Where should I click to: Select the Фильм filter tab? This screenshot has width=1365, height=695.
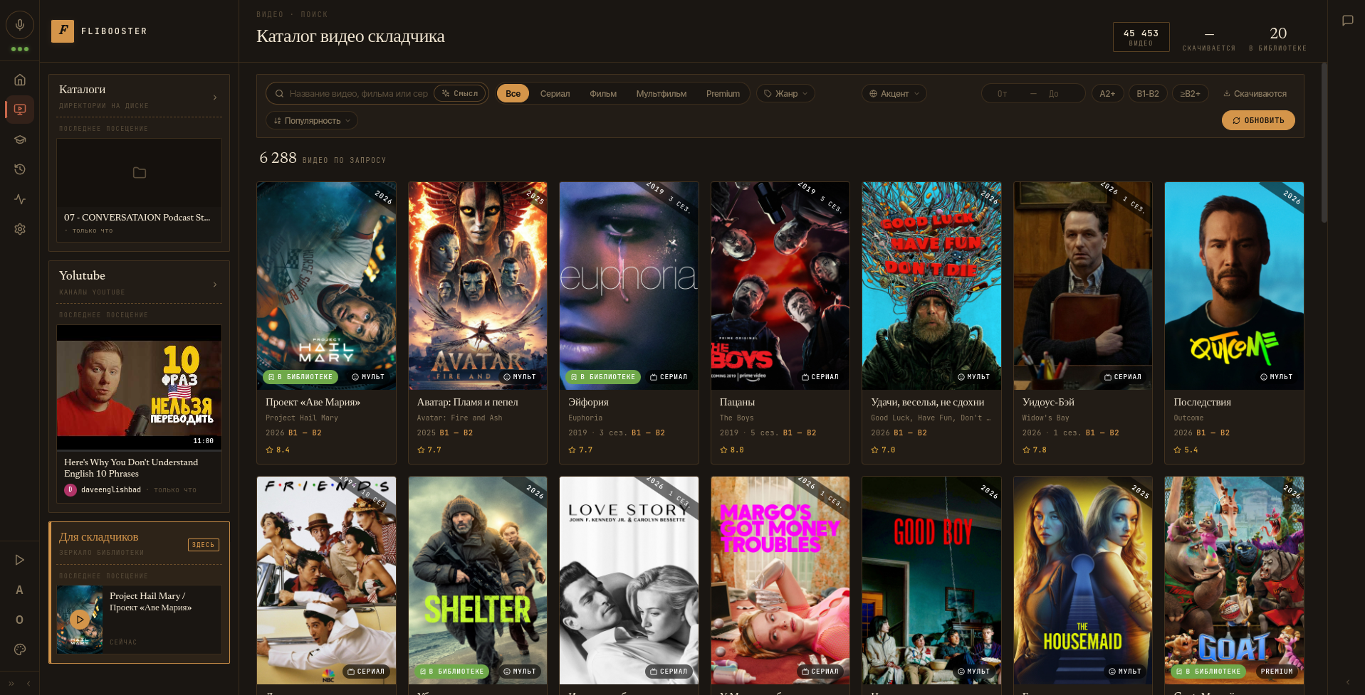click(603, 94)
